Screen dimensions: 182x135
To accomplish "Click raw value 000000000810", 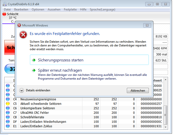I will [x=151, y=117].
